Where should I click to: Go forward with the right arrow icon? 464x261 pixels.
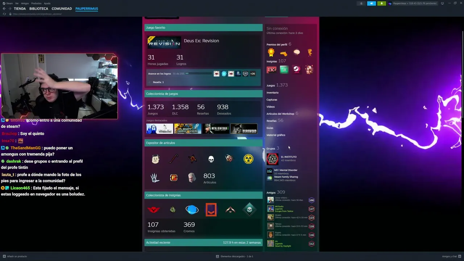10,9
